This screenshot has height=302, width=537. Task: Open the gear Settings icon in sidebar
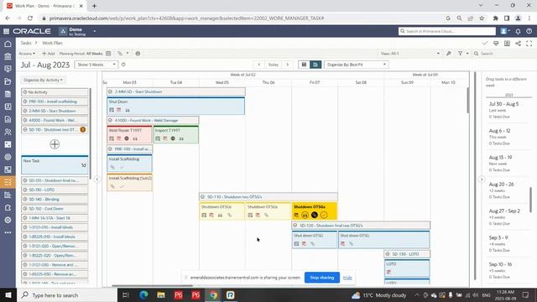tap(8, 220)
